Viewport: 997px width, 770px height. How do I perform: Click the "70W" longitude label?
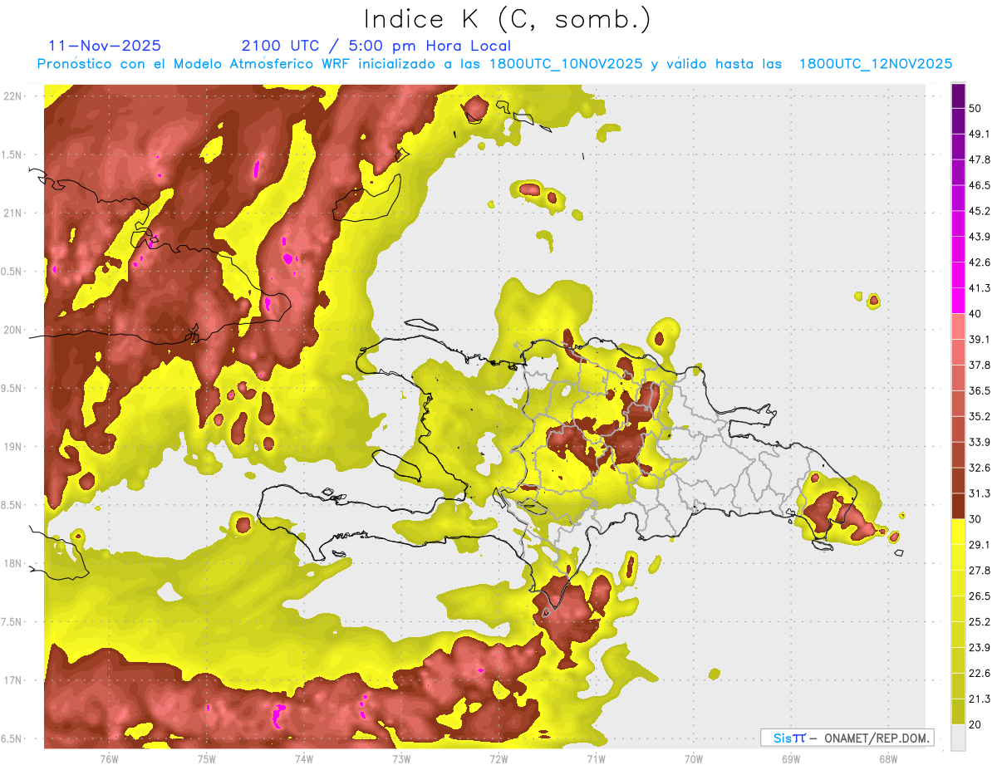693,758
